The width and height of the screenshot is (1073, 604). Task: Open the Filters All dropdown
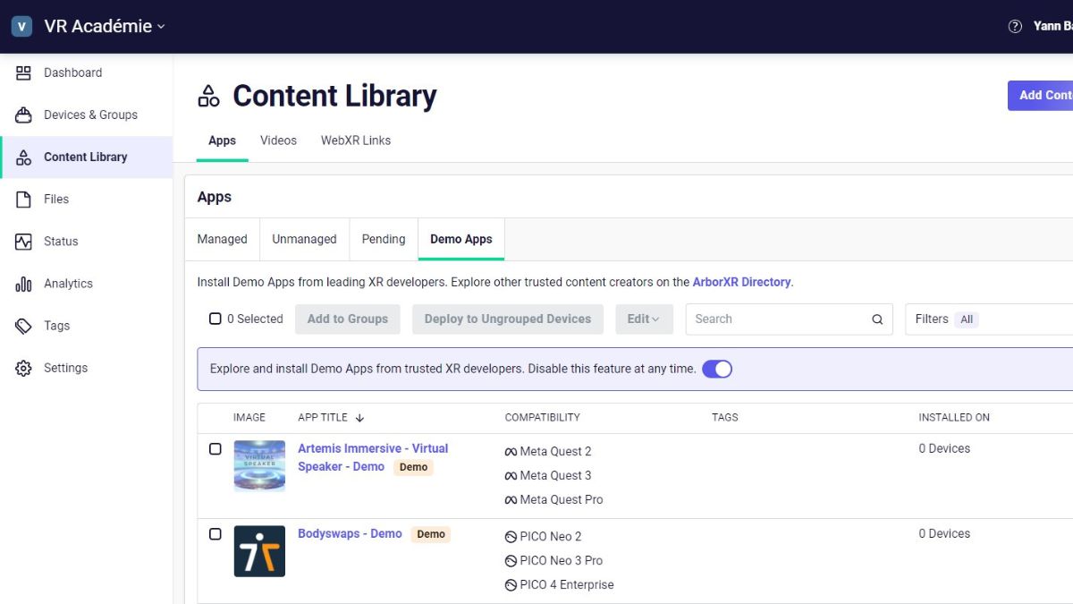click(989, 319)
